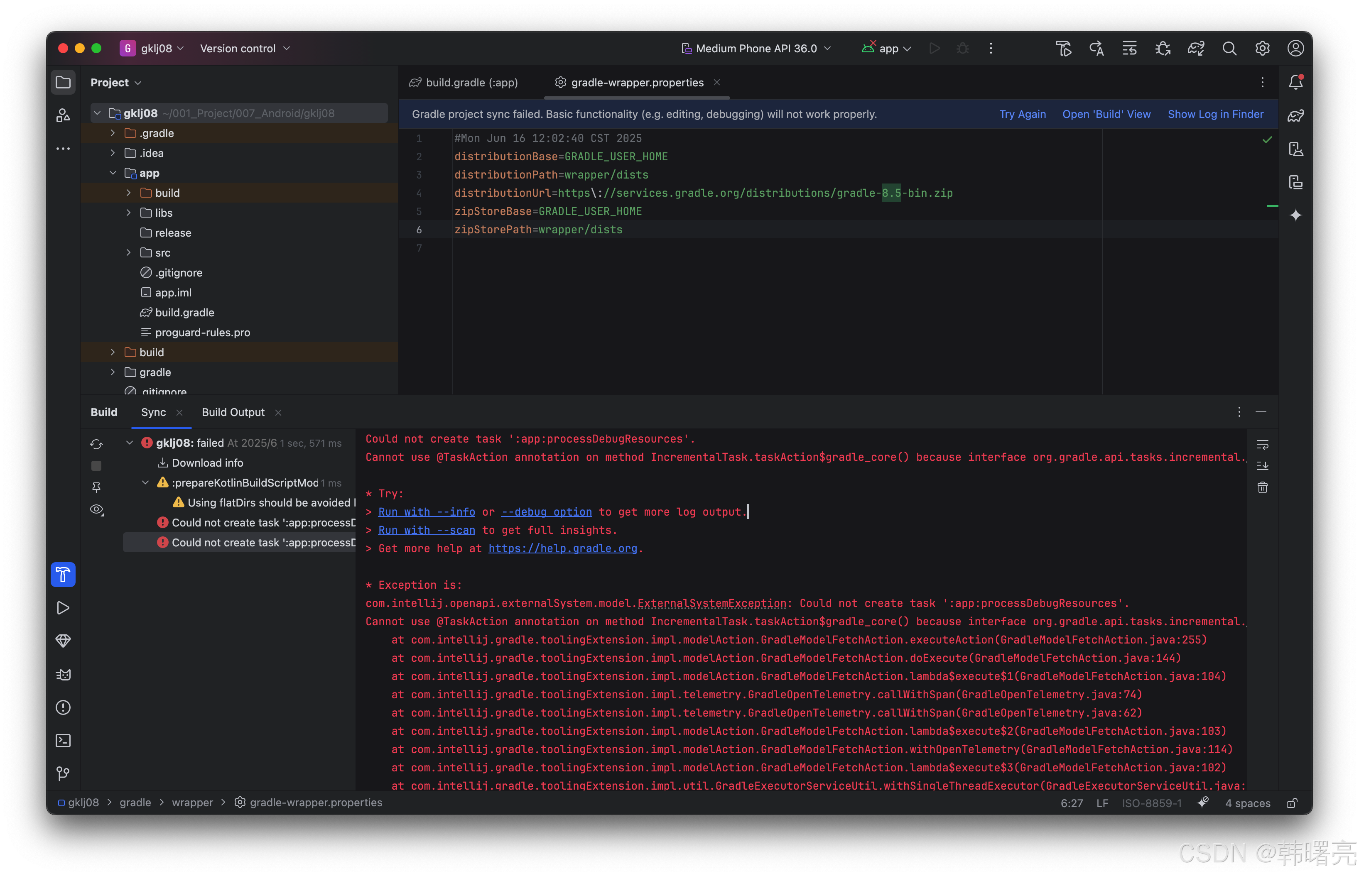Toggle Soft-Wrap in build console

[1262, 444]
